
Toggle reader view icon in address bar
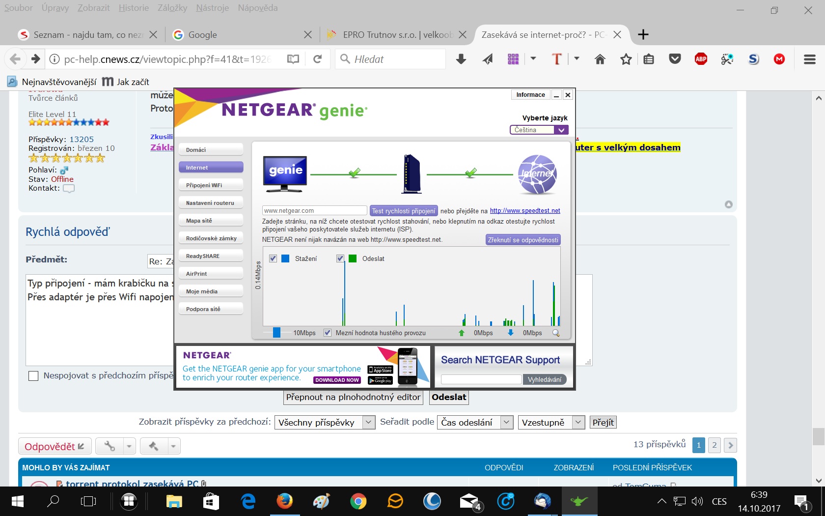pyautogui.click(x=293, y=59)
